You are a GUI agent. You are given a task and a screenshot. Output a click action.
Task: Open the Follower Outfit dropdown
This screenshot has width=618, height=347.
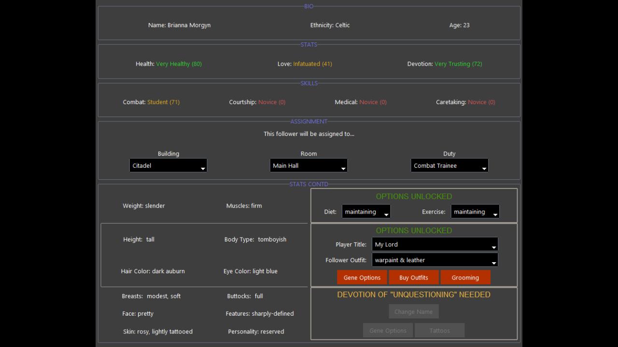click(x=435, y=260)
